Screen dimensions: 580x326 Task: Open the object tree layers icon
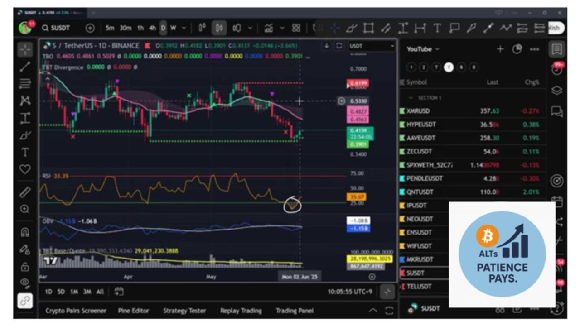[x=557, y=90]
